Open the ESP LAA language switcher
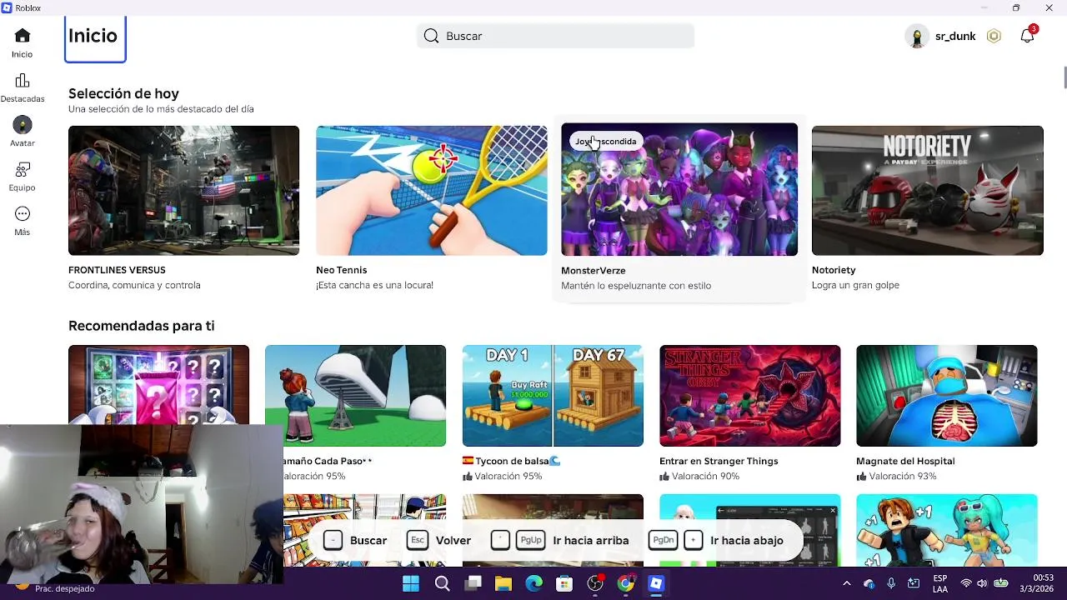This screenshot has height=600, width=1067. (x=940, y=583)
